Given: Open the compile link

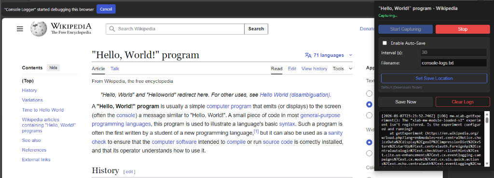Looking at the screenshot, I should point(236,142).
